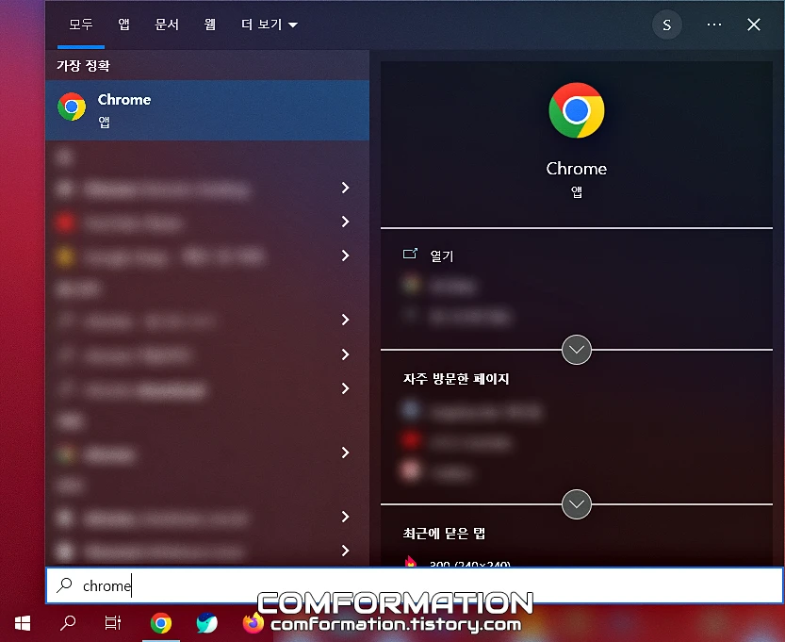Expand the 더 보기 dropdown
785x642 pixels.
coord(270,25)
